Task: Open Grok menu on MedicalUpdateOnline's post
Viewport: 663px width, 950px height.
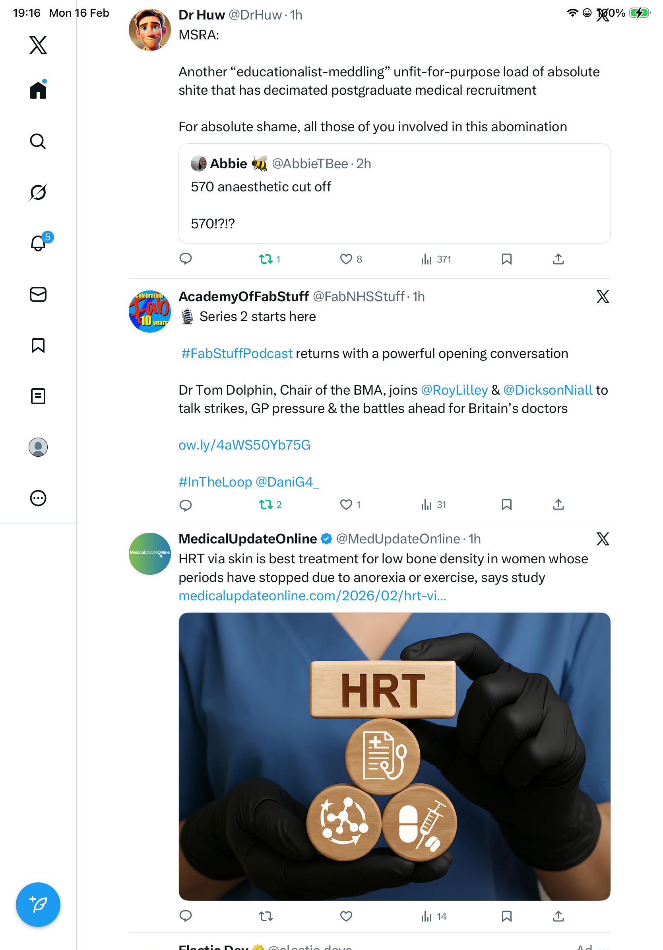Action: pos(603,539)
